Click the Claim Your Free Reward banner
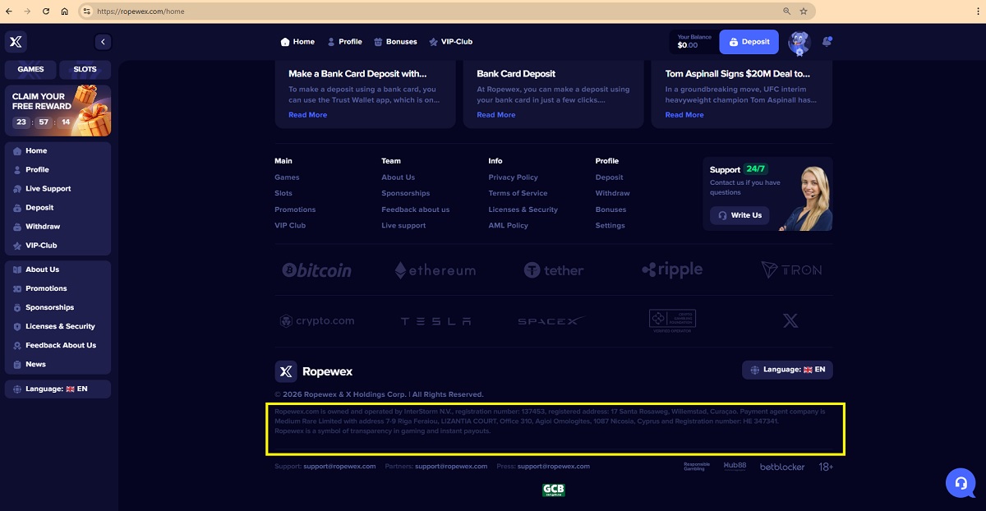 pos(58,110)
